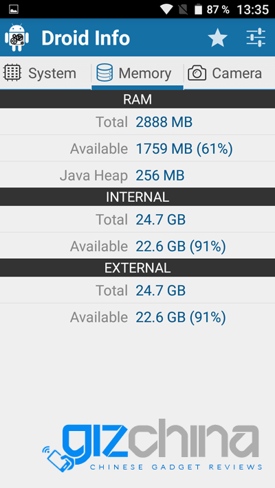275x488 pixels.
Task: Tap the 13:35 clock in status bar
Action: (x=253, y=10)
